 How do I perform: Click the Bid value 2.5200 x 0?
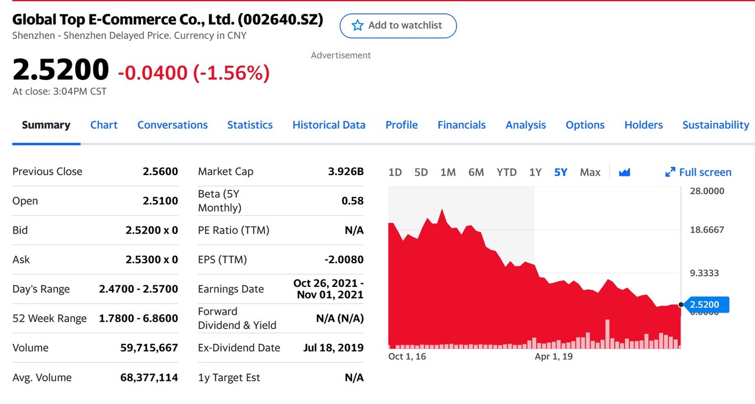tap(152, 230)
